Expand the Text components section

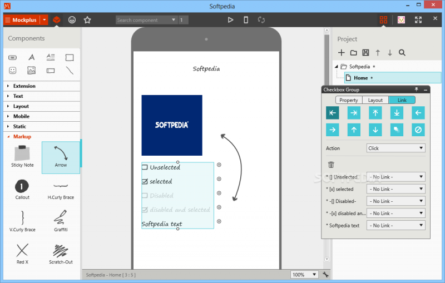(x=42, y=96)
